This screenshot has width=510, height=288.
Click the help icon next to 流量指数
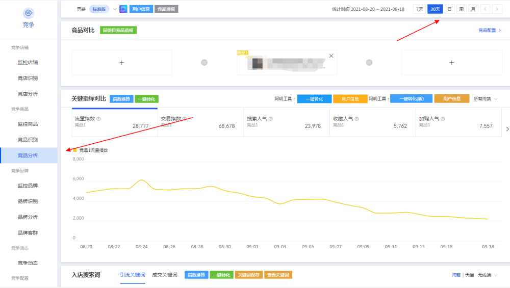pos(98,119)
